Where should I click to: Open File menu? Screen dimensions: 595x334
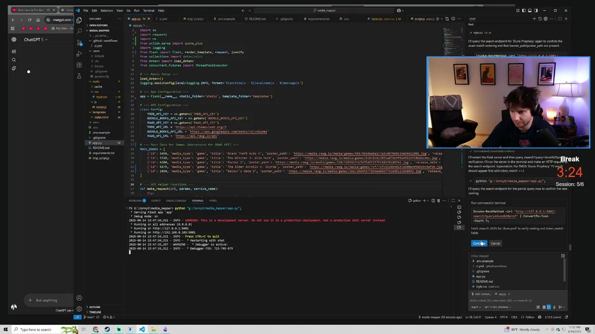tap(86, 10)
